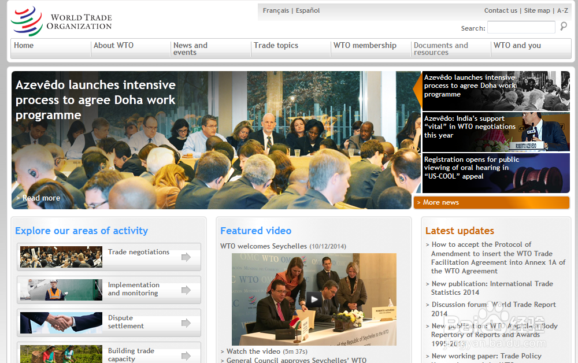Image resolution: width=578 pixels, height=363 pixels.
Task: Open Azevêdo launches intensive process side story
Action: (x=496, y=91)
